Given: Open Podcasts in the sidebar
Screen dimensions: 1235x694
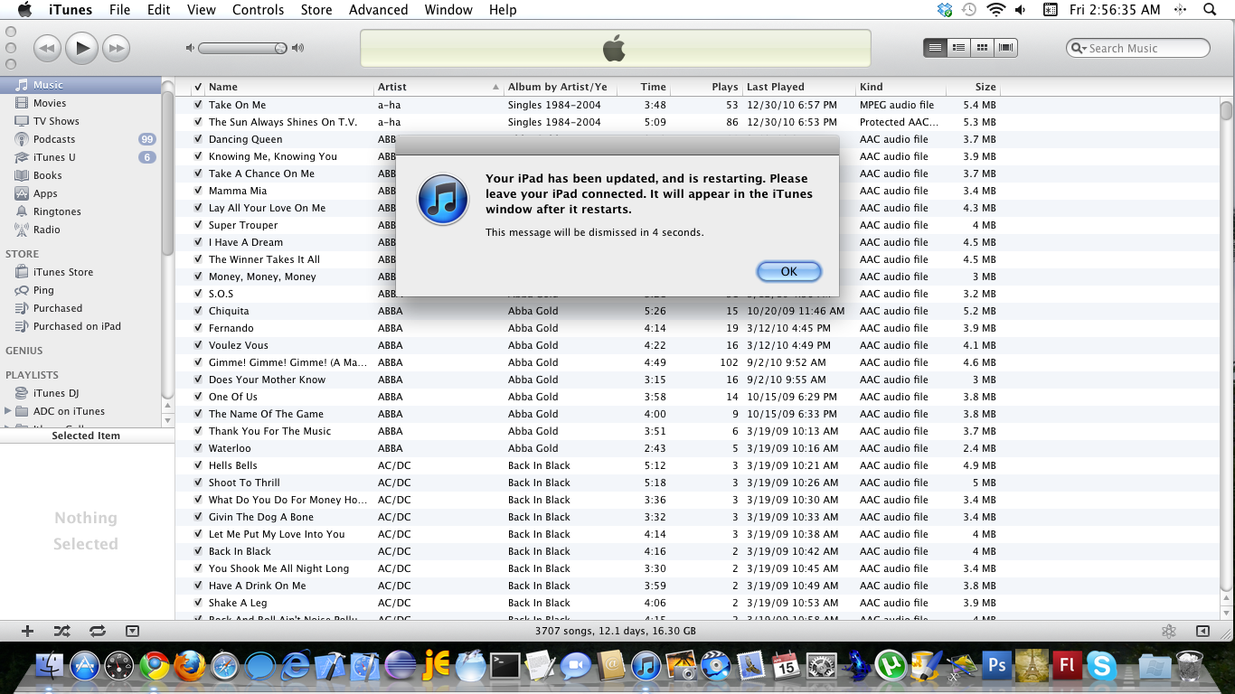Looking at the screenshot, I should click(x=54, y=139).
